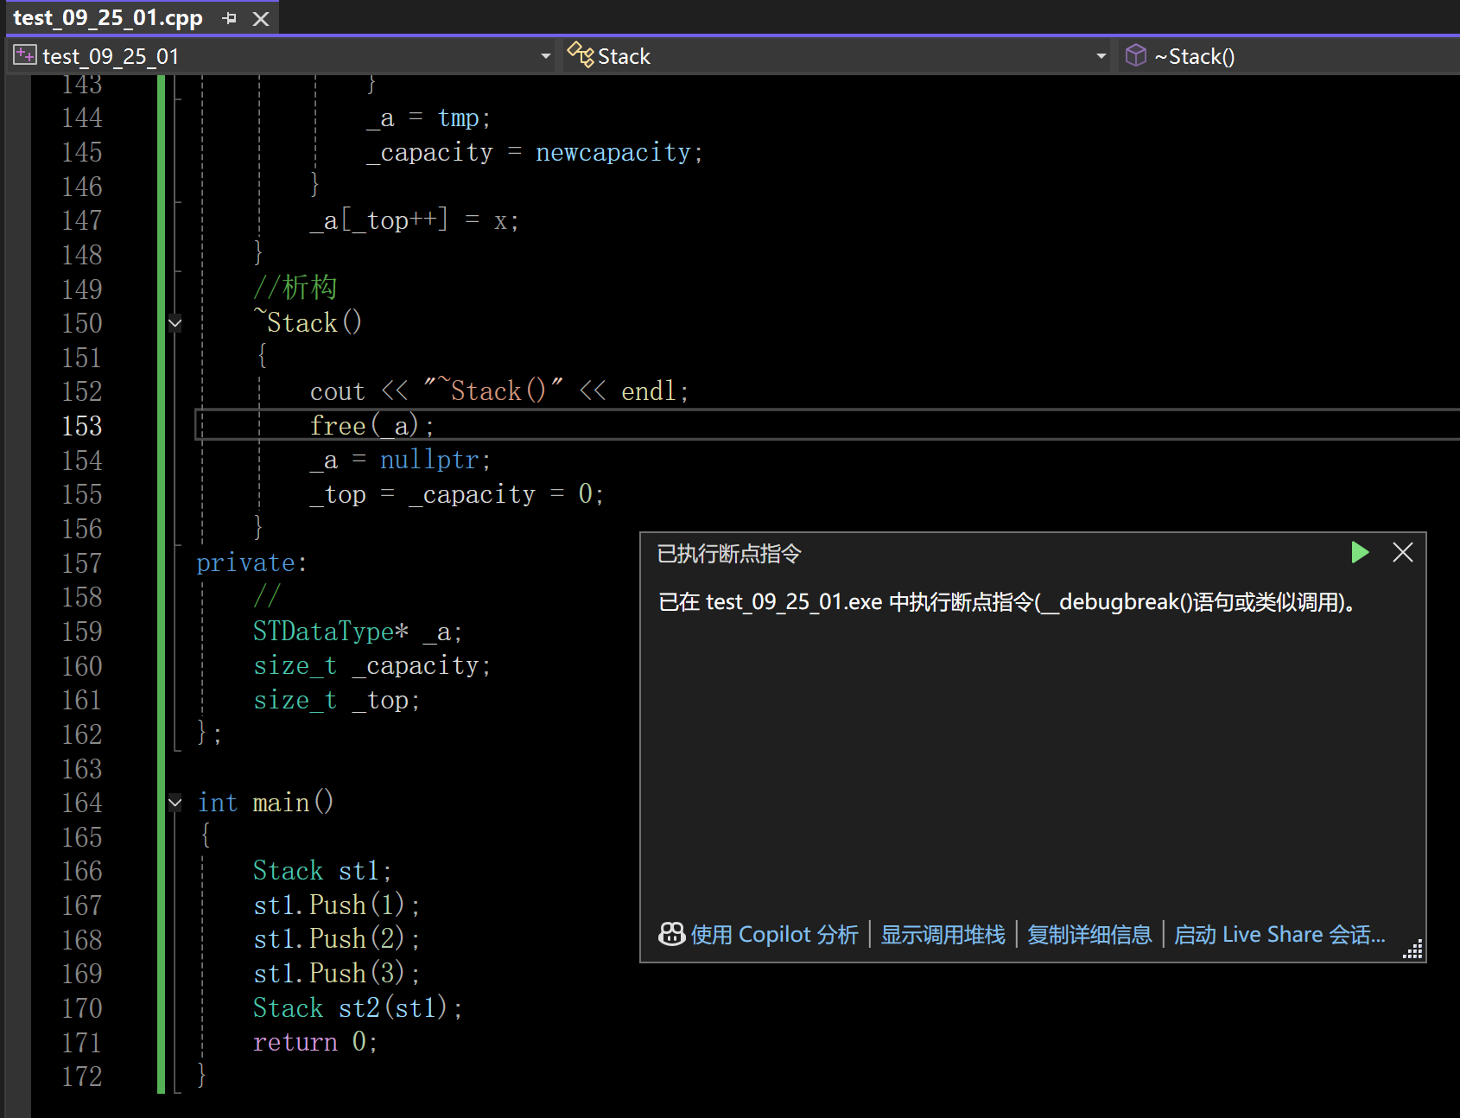Screen dimensions: 1460x1118
Task: Close the test_09_25_01.cpp tab
Action: pyautogui.click(x=261, y=18)
